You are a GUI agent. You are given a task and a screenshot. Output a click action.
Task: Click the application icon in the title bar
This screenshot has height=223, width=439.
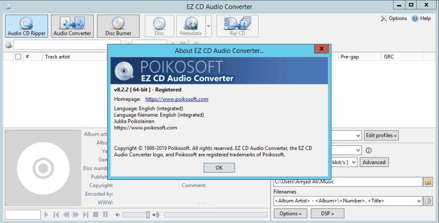(7, 6)
